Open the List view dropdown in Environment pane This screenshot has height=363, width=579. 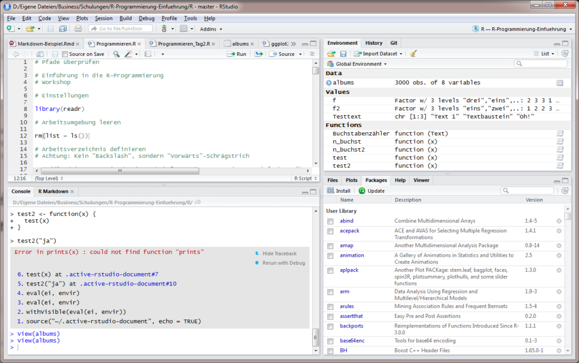544,54
